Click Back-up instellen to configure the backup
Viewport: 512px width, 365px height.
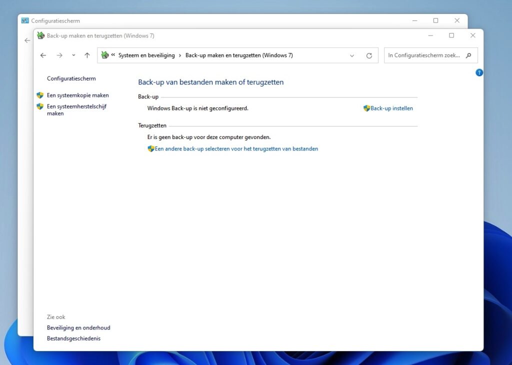[391, 108]
